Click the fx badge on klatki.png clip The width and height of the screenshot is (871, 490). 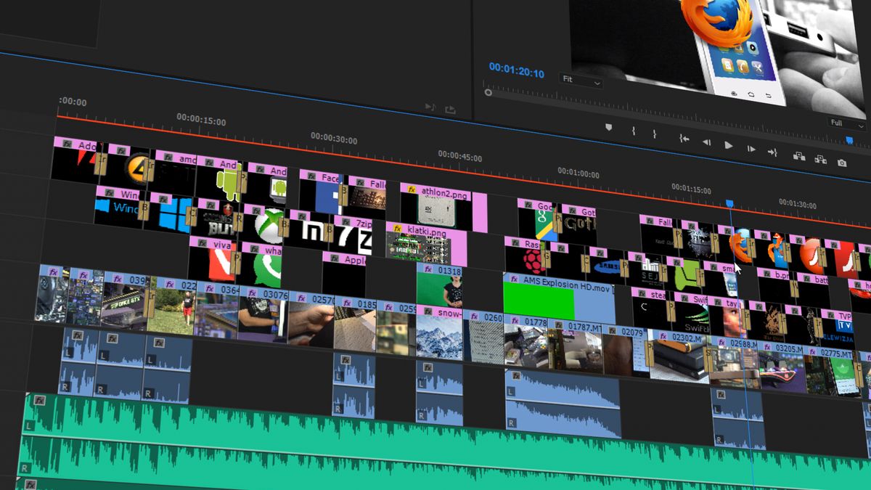click(x=397, y=228)
